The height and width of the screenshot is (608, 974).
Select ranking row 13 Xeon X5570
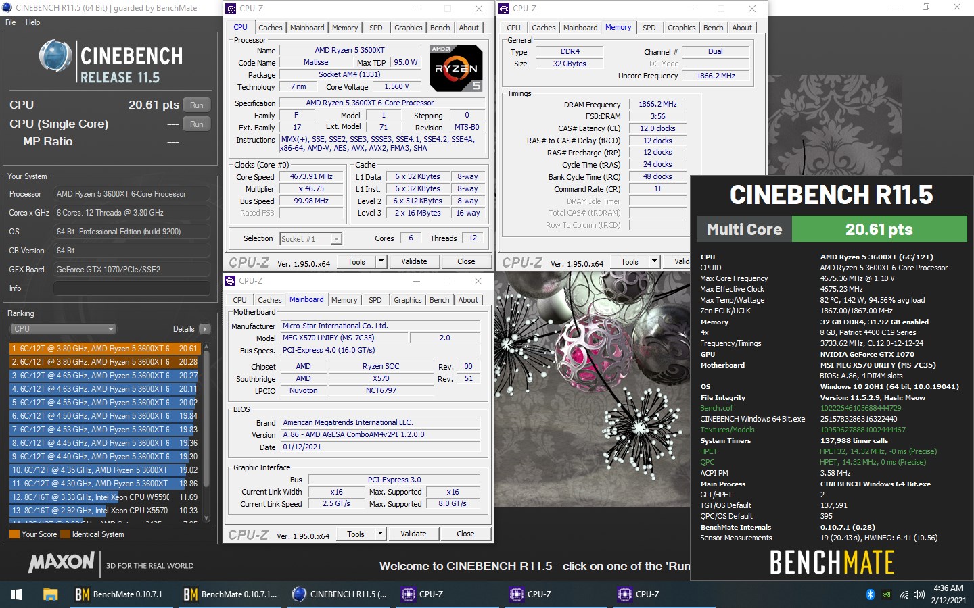click(104, 511)
